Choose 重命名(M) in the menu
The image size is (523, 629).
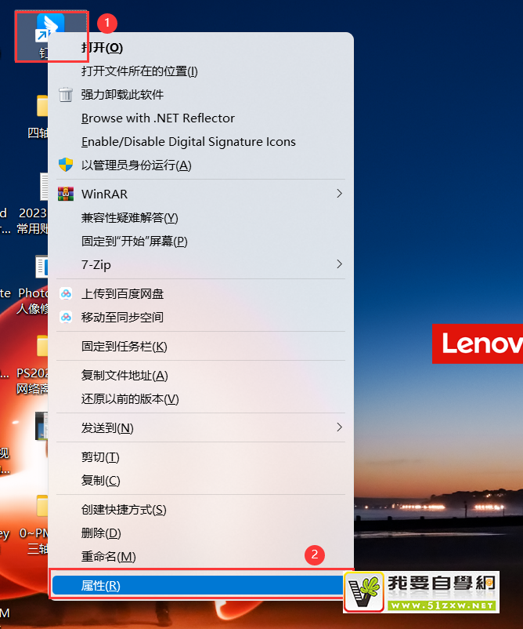(108, 557)
